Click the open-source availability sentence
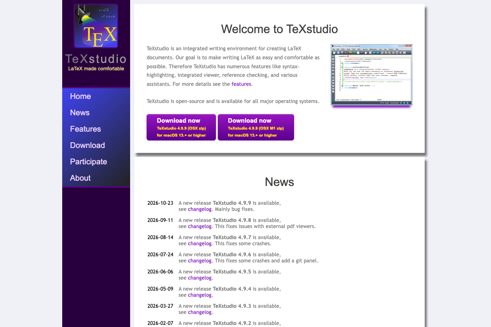491x327 pixels. pos(233,101)
